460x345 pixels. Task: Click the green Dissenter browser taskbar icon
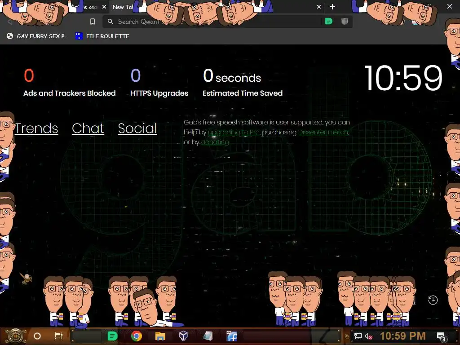coord(112,336)
